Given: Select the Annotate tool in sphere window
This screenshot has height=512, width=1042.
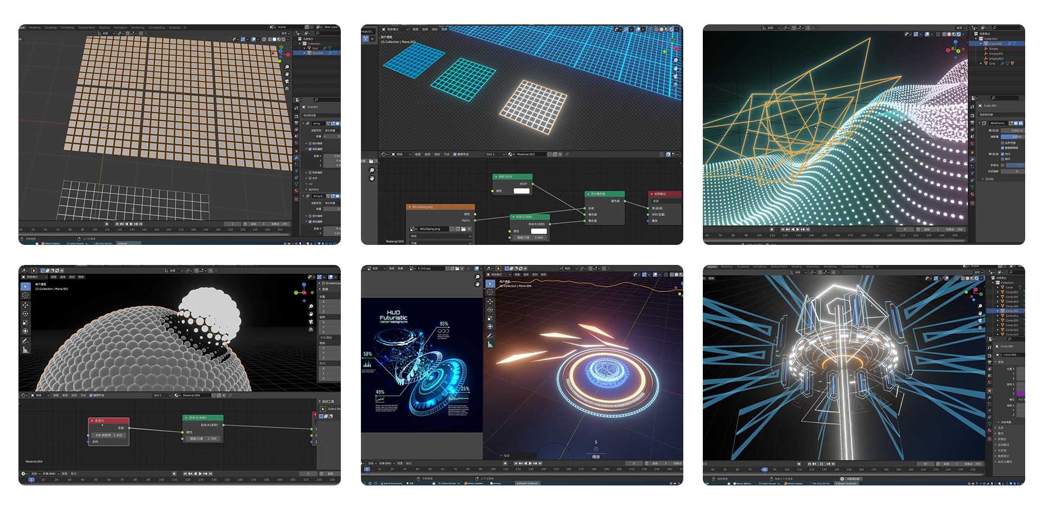Looking at the screenshot, I should pyautogui.click(x=26, y=341).
